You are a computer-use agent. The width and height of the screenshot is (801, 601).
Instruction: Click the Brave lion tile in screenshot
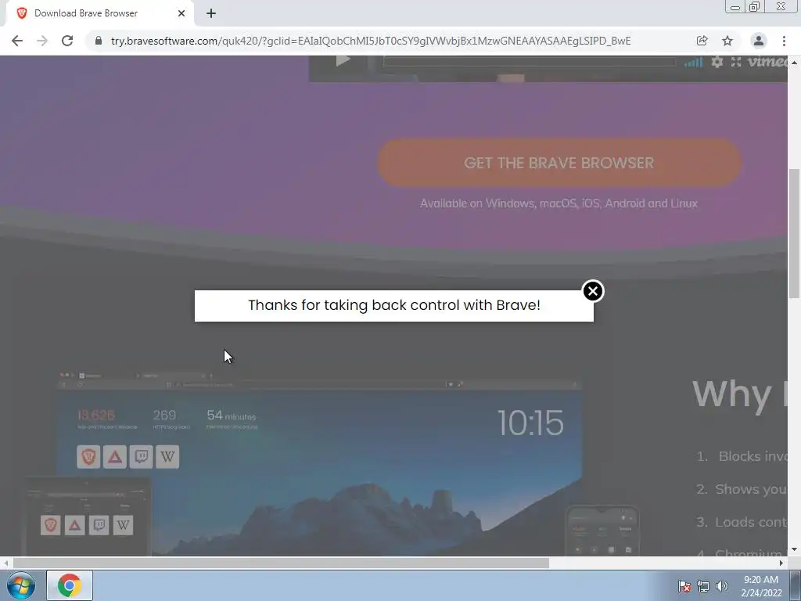click(x=88, y=456)
